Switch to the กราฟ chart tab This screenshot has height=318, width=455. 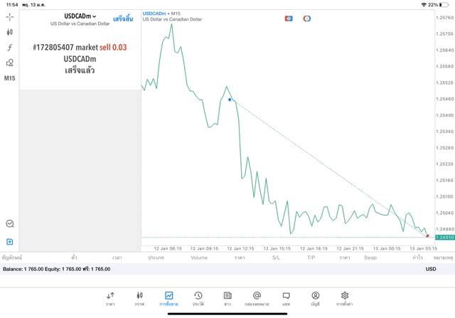pos(139,298)
